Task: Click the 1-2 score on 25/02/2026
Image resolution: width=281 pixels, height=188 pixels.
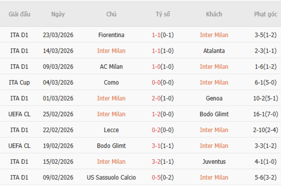Action: [x=156, y=114]
